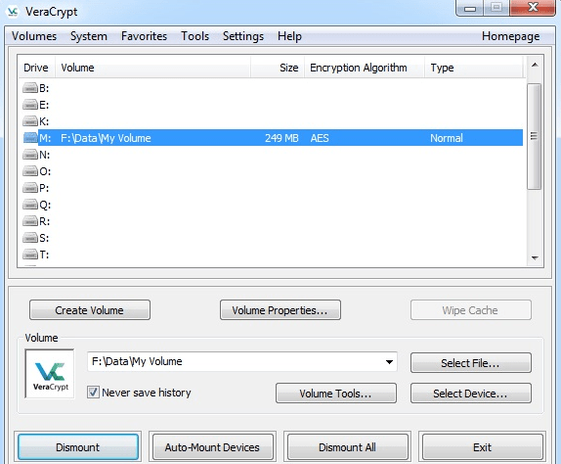Image resolution: width=561 pixels, height=464 pixels.
Task: Click the Dismount All button
Action: (347, 447)
